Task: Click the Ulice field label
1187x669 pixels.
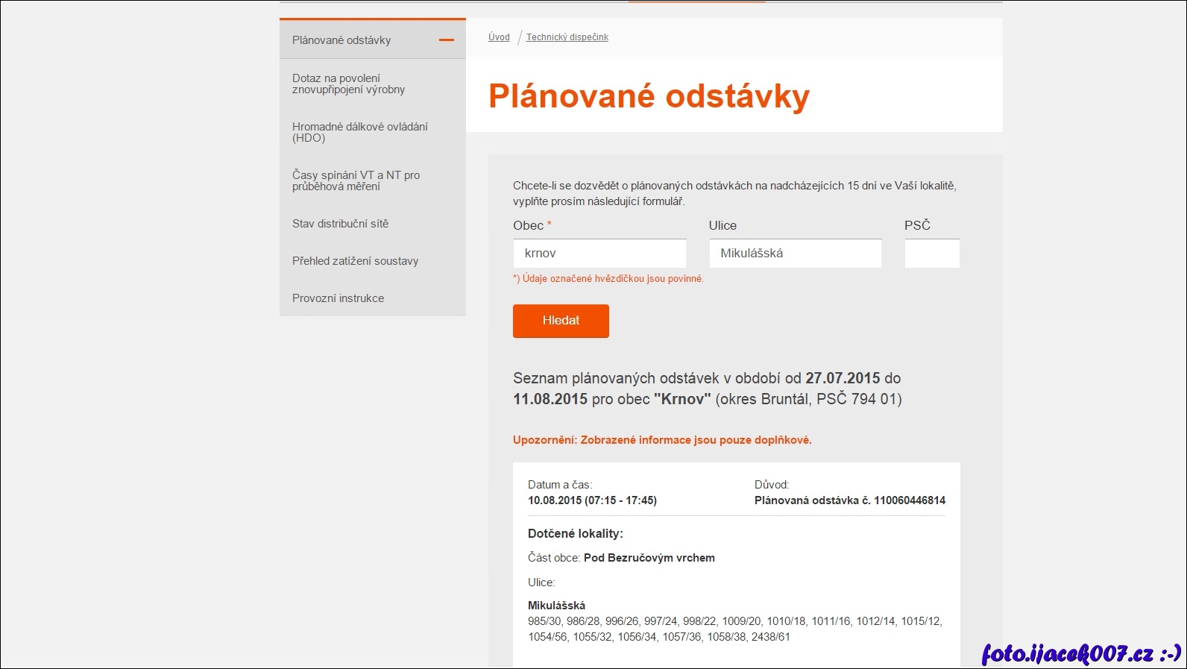Action: click(x=722, y=225)
